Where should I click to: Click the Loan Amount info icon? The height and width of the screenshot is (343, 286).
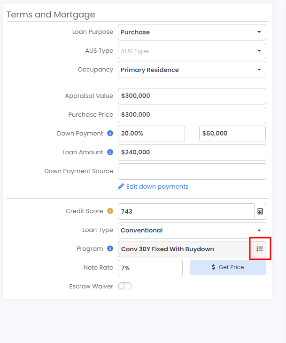(110, 152)
